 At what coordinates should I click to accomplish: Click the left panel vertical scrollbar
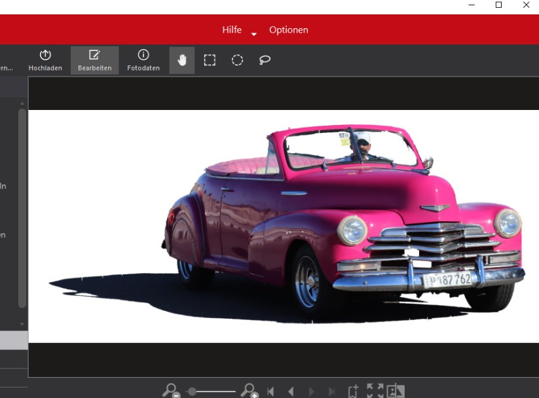[22, 208]
